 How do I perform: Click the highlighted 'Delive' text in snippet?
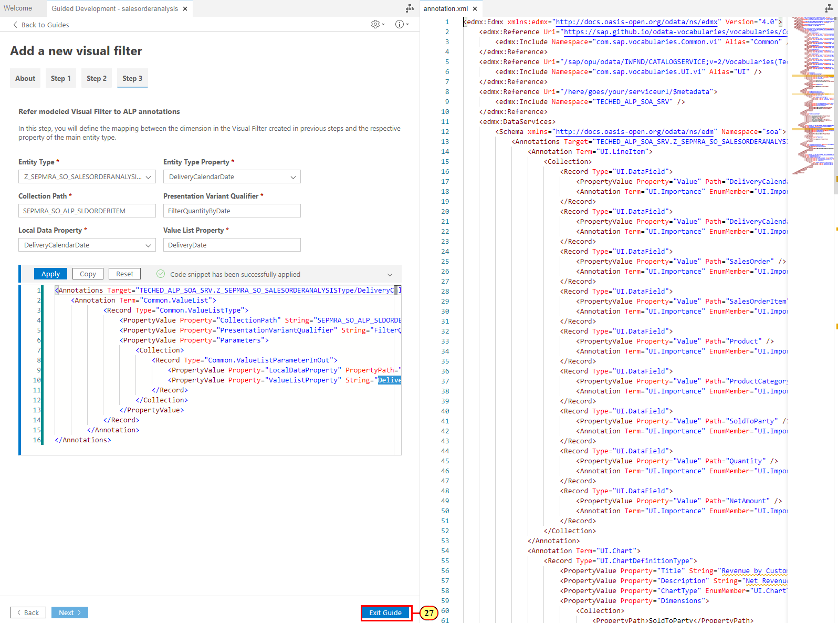[390, 380]
